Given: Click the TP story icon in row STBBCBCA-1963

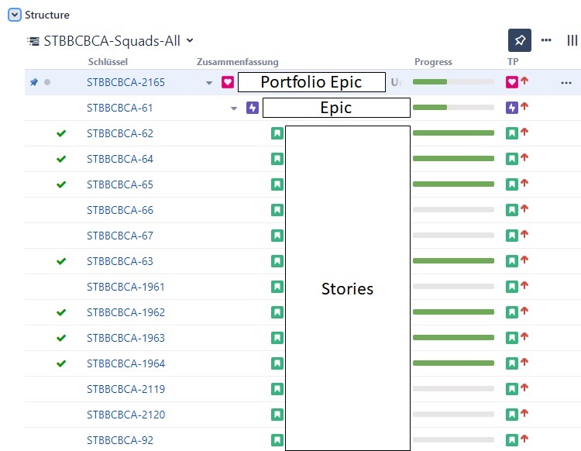Looking at the screenshot, I should tap(512, 338).
